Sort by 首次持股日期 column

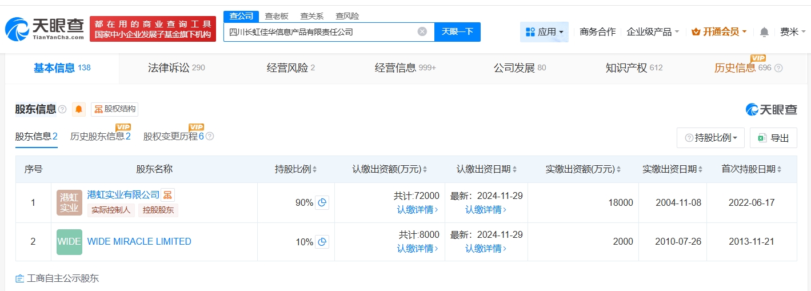pyautogui.click(x=751, y=169)
